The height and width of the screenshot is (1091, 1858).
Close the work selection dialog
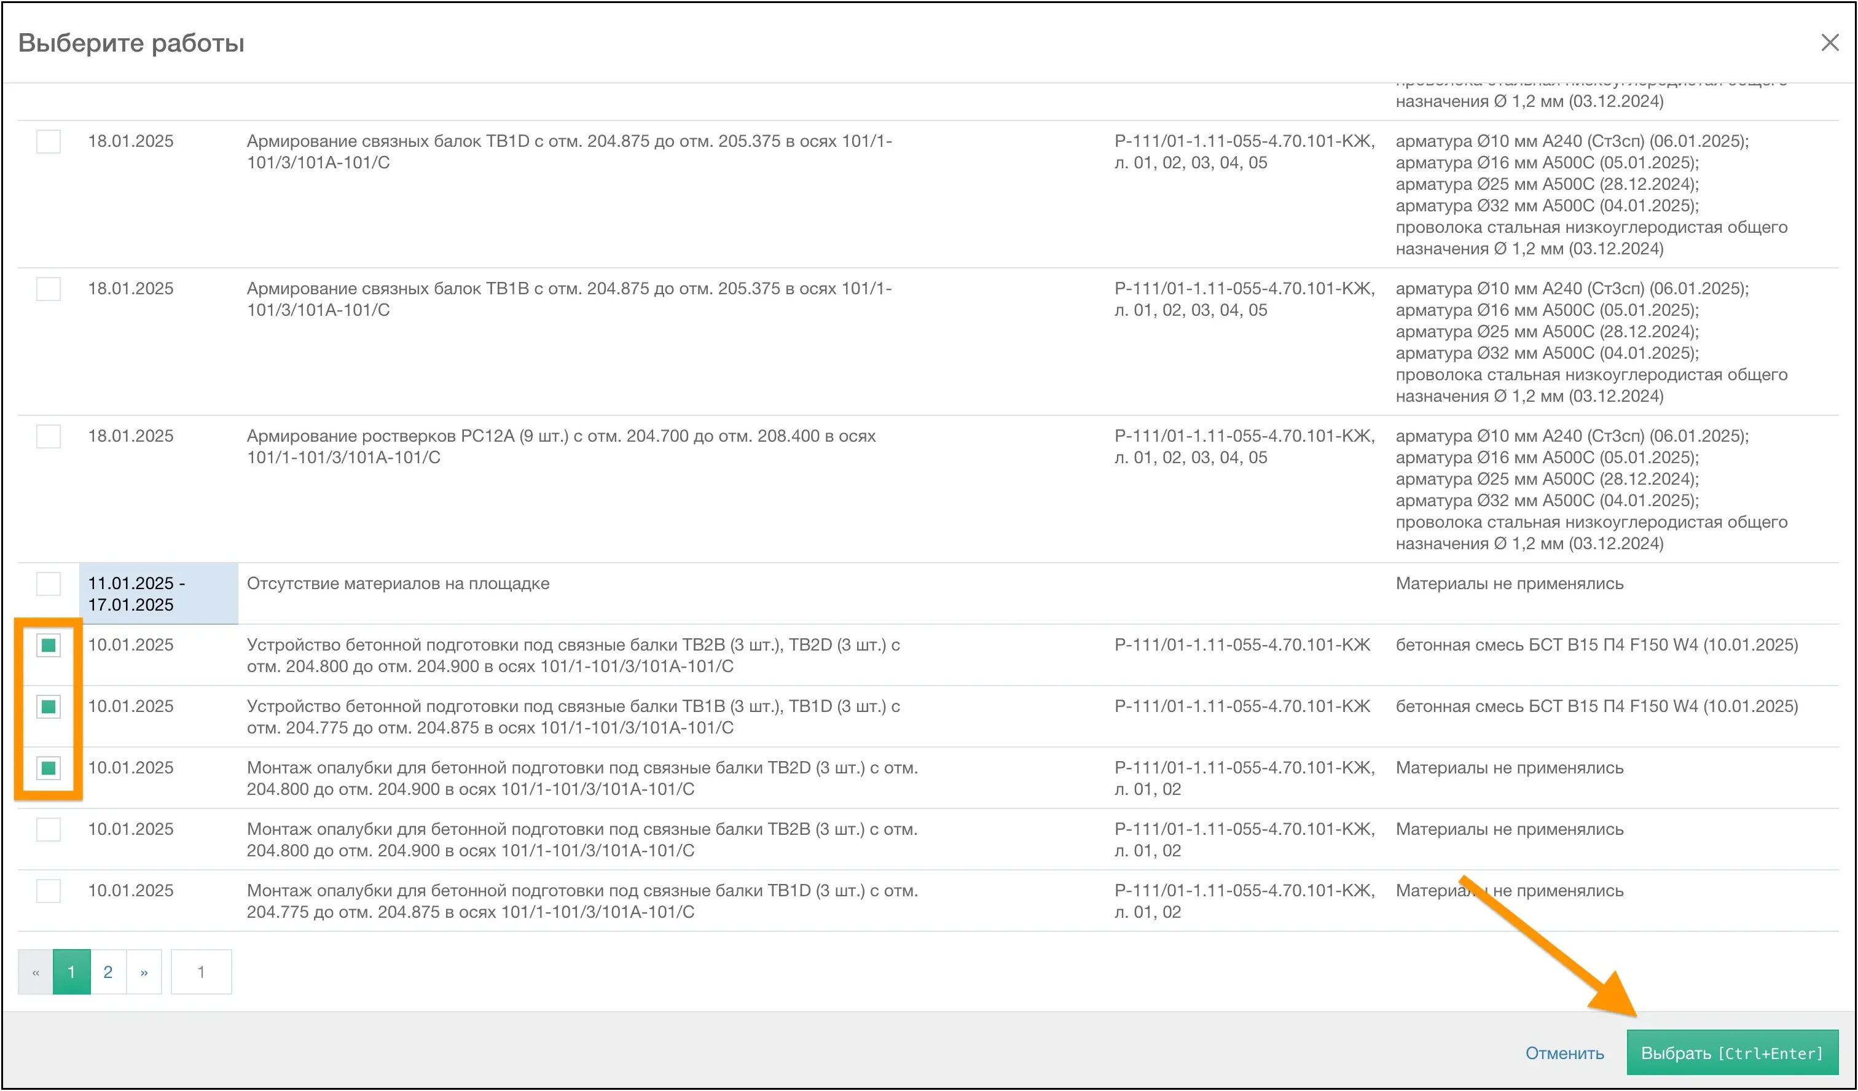point(1829,43)
